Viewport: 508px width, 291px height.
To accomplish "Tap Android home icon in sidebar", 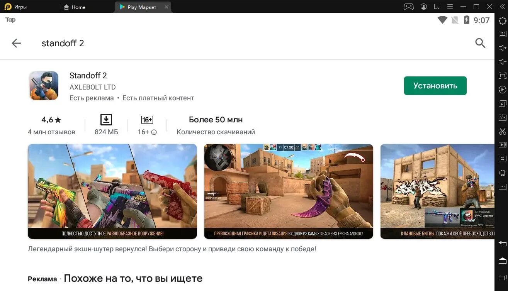I will (x=502, y=261).
